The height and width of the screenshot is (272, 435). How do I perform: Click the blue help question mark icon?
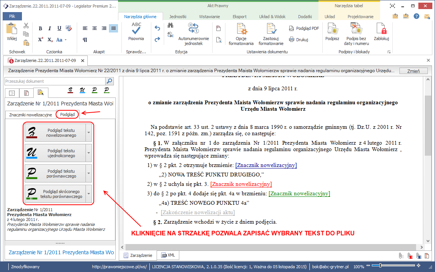(x=416, y=16)
